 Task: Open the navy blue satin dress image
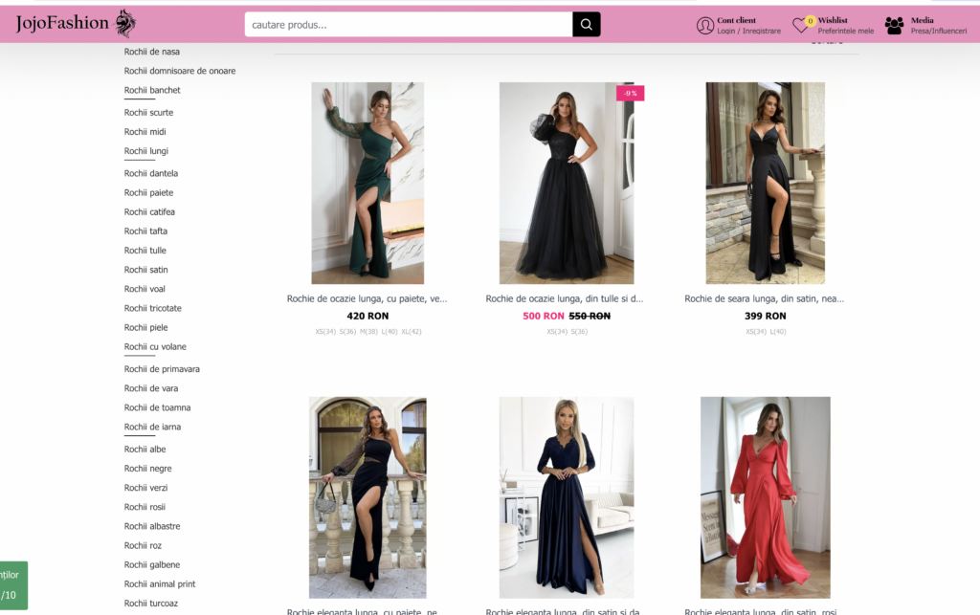click(566, 497)
